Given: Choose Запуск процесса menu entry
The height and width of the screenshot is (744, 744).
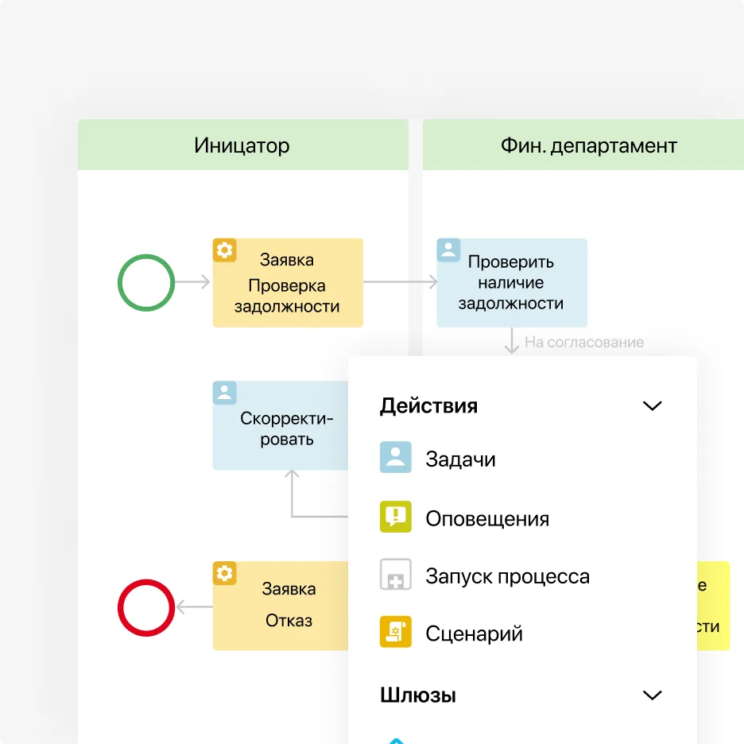Looking at the screenshot, I should pyautogui.click(x=509, y=575).
